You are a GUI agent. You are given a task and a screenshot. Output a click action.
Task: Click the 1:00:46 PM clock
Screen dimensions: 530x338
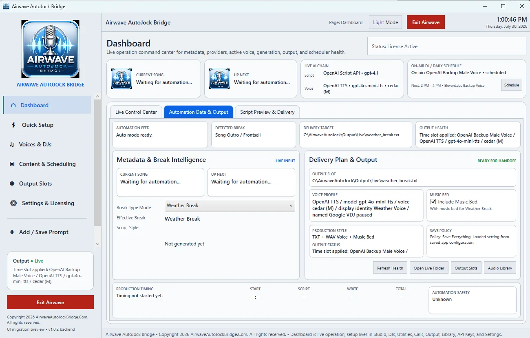tap(512, 20)
